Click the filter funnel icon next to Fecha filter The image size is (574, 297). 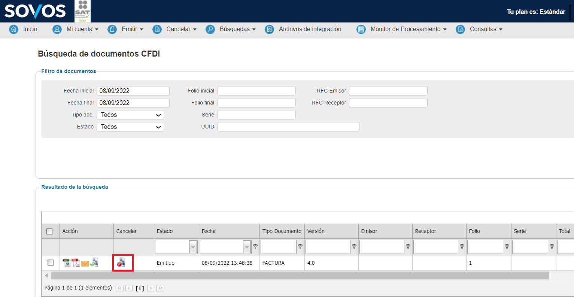click(x=255, y=246)
